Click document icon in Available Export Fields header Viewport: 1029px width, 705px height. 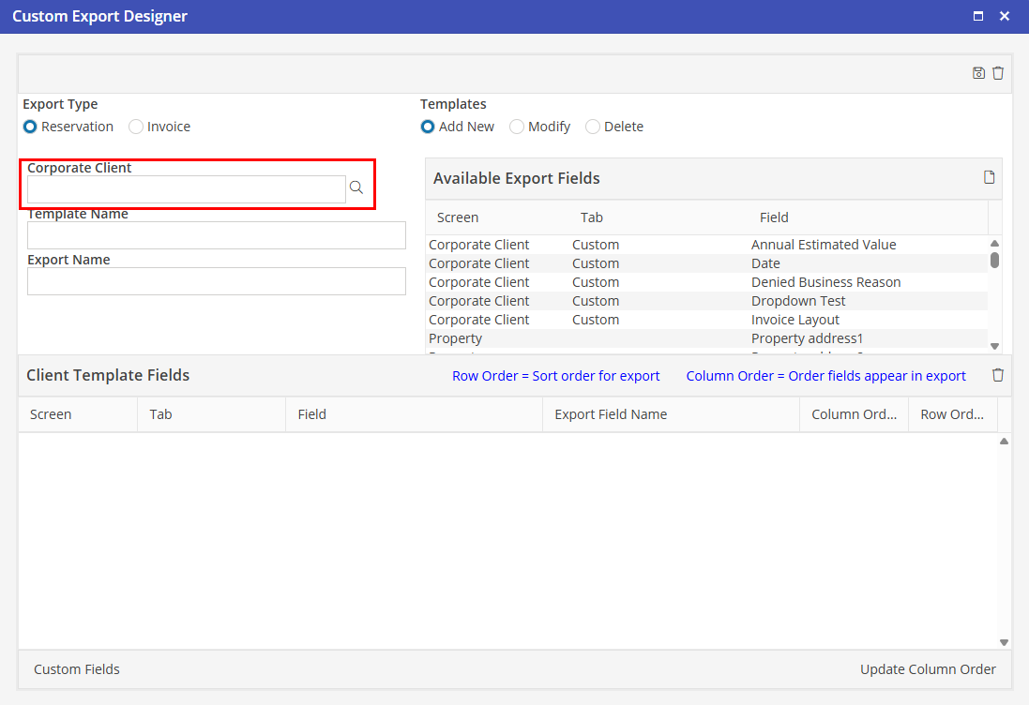click(989, 178)
